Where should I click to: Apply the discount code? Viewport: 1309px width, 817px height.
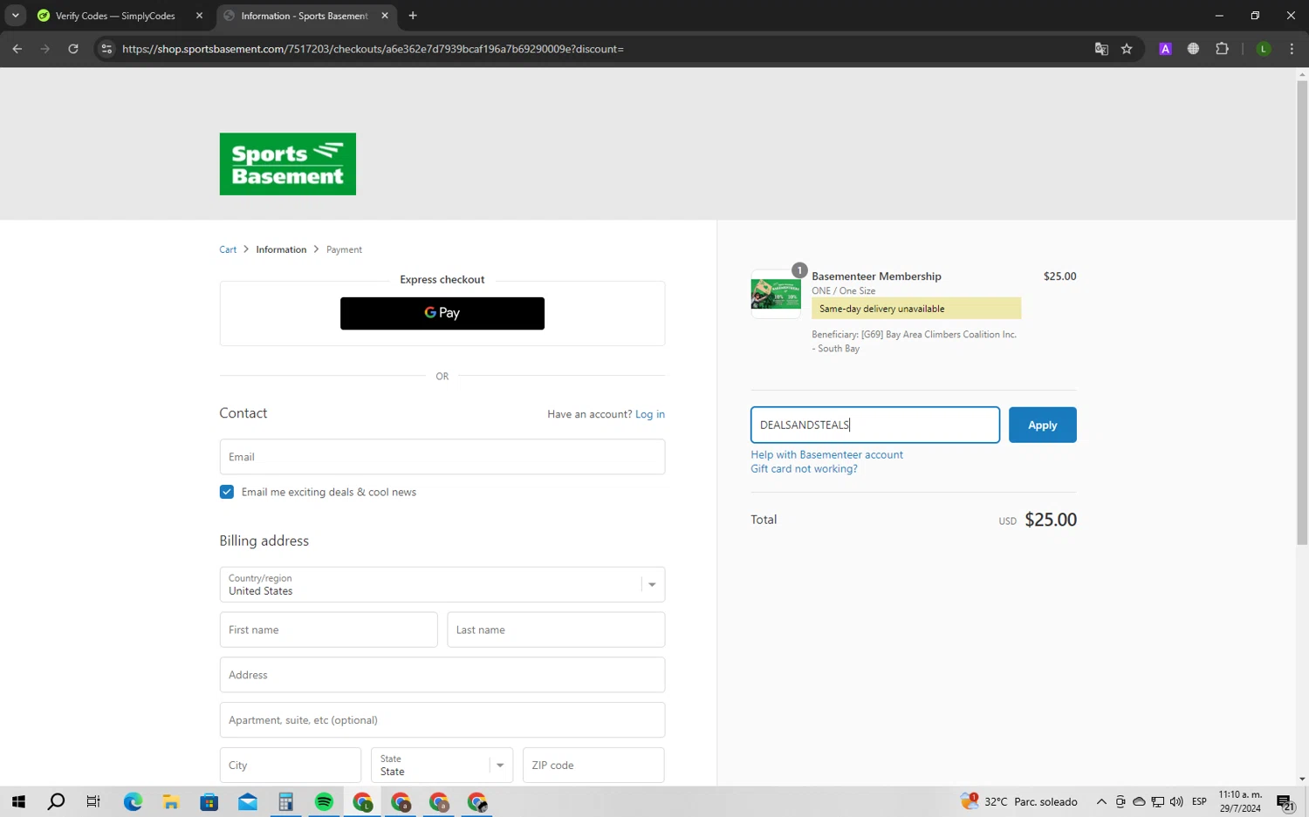1043,425
